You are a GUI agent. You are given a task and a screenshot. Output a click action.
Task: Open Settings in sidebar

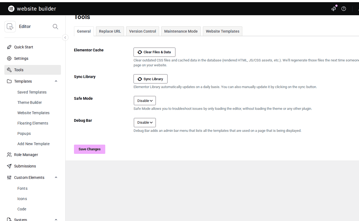click(x=33, y=58)
